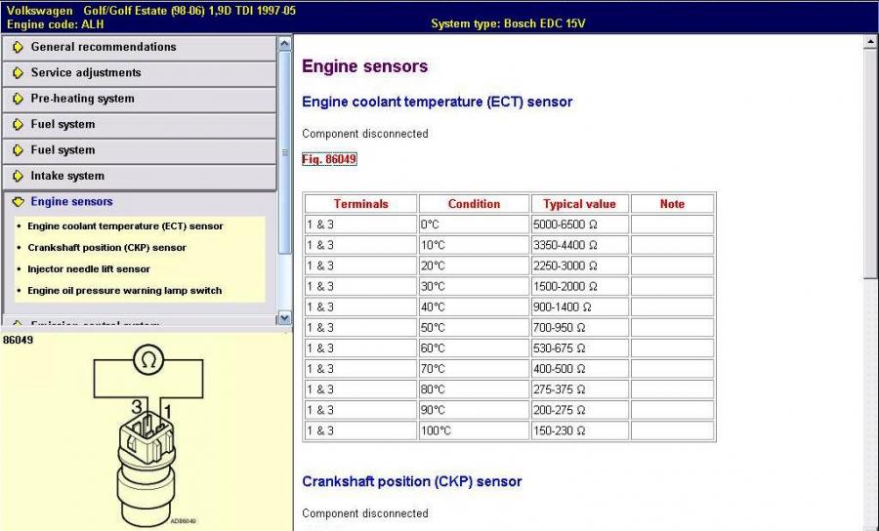The width and height of the screenshot is (879, 531).
Task: Open the Fig. 86049 figure link
Action: pos(329,159)
